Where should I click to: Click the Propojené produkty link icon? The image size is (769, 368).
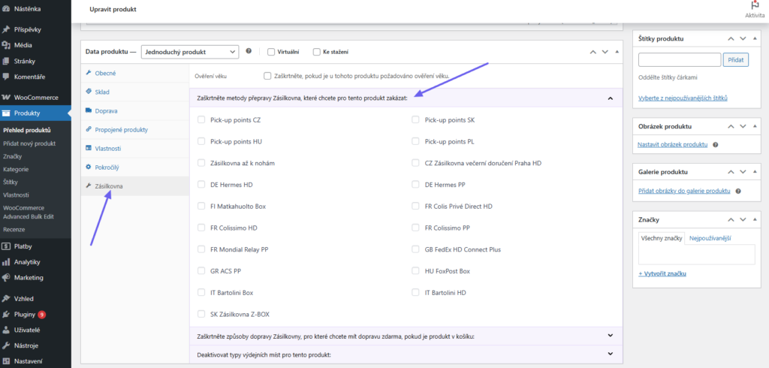tap(89, 129)
